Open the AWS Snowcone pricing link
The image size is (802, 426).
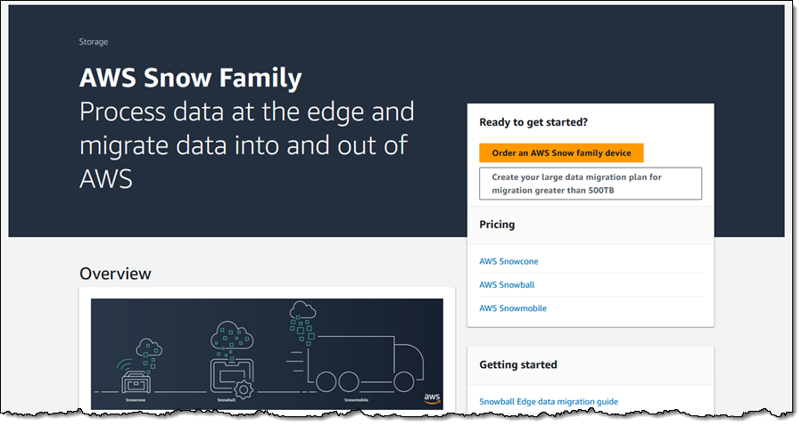(x=508, y=261)
